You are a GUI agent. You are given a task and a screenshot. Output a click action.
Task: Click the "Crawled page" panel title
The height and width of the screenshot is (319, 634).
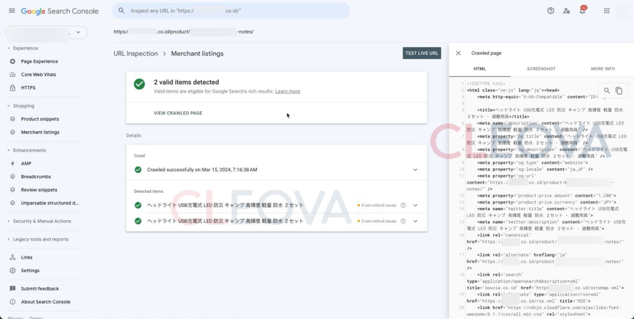pos(487,53)
